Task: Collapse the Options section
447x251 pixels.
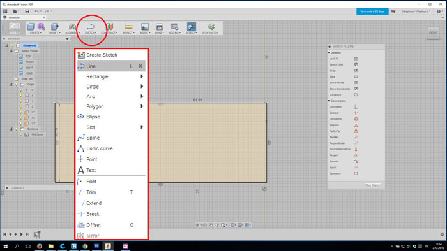Action: [x=329, y=53]
